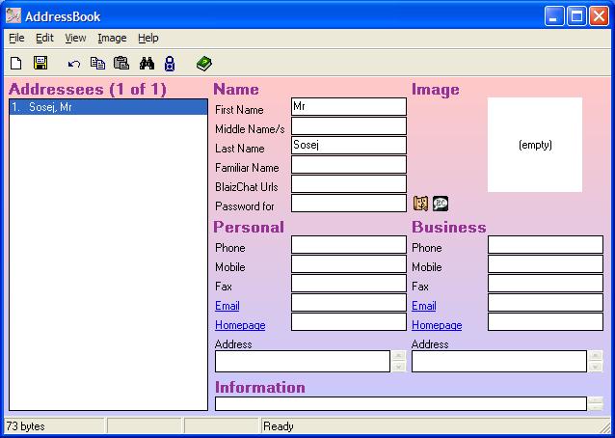Click Personal Address scroll down arrow

[x=399, y=367]
